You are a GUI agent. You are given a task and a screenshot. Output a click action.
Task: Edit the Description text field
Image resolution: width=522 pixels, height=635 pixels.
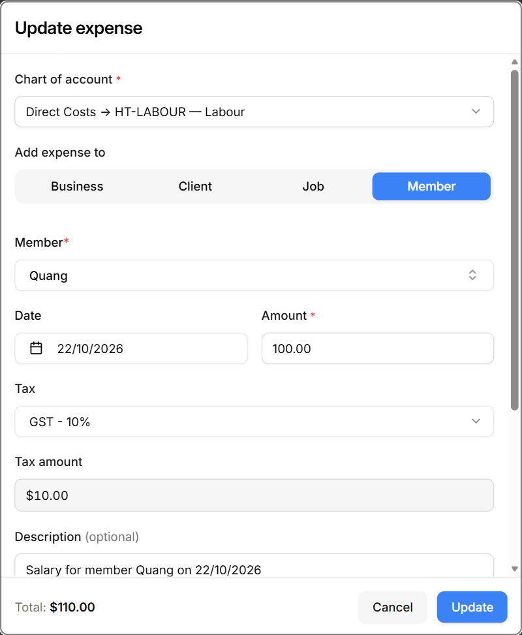[254, 566]
